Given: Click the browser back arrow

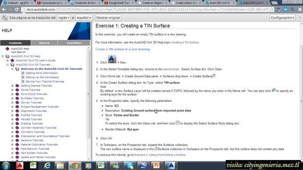Looking at the screenshot, I should [x=4, y=9].
